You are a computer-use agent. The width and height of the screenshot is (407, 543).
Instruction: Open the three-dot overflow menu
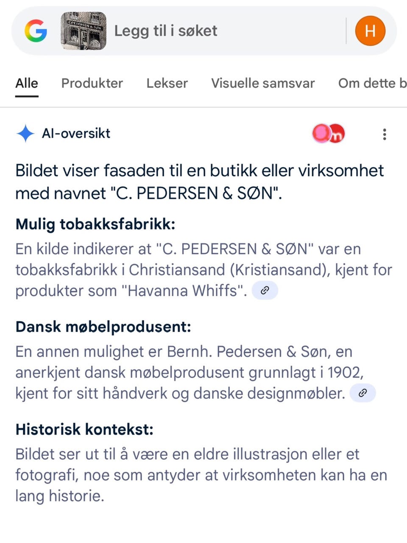[384, 134]
